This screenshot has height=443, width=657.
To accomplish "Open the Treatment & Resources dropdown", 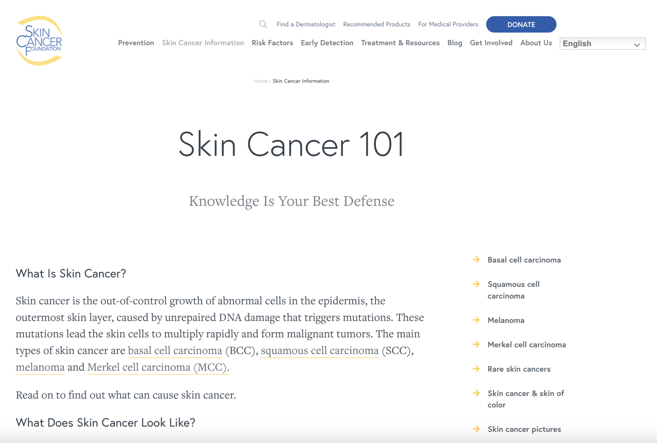I will click(400, 43).
